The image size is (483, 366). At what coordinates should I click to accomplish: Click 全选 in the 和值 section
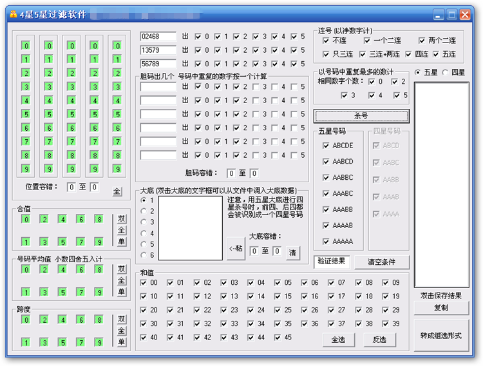[x=339, y=340]
